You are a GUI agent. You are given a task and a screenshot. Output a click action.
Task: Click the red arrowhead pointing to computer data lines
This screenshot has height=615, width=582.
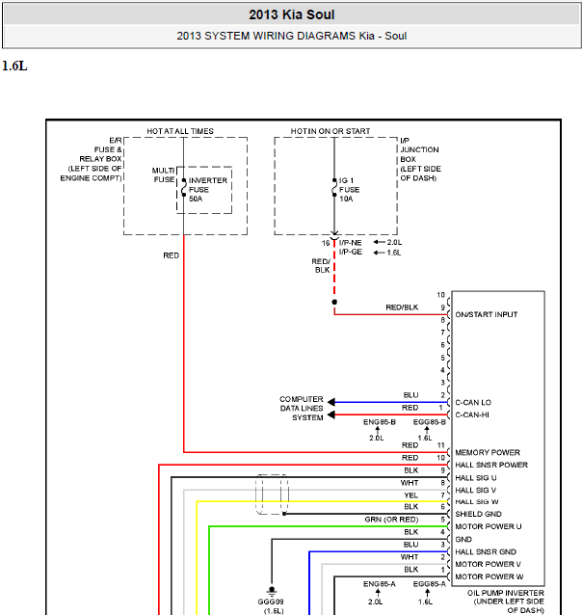(x=331, y=414)
